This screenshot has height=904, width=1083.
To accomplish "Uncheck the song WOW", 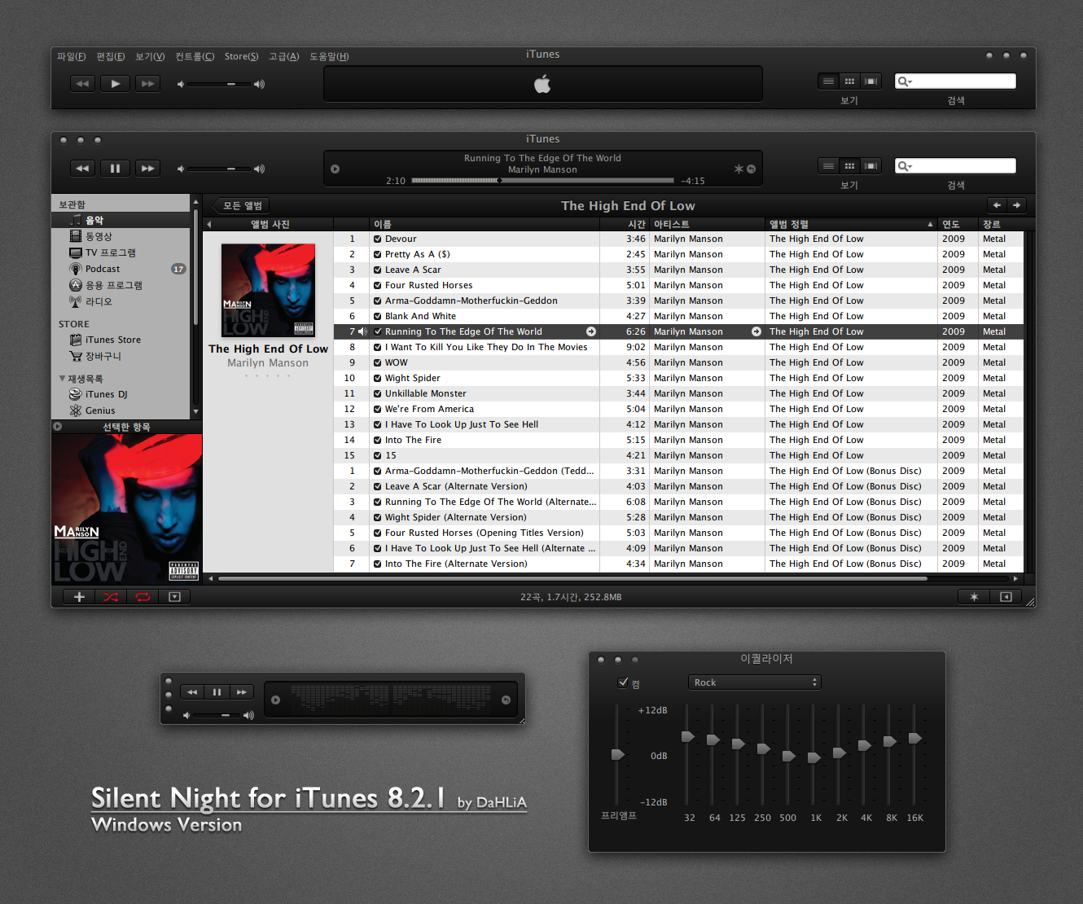I will [378, 363].
